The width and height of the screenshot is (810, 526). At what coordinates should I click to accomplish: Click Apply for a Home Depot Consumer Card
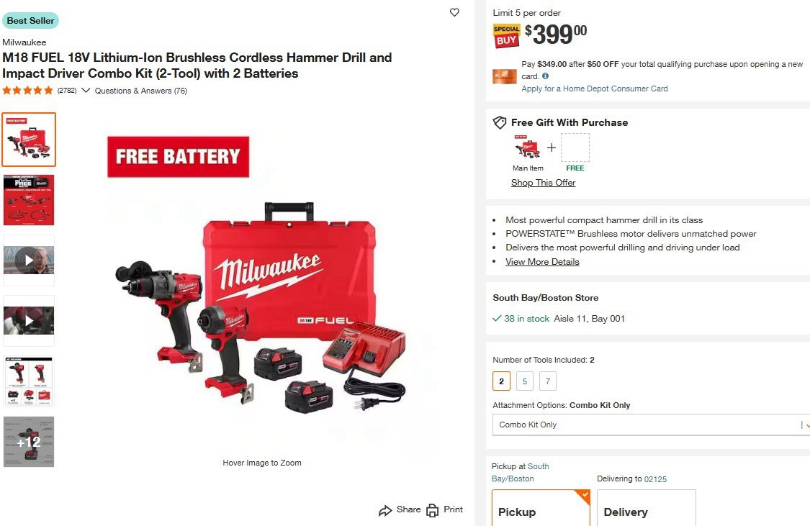(x=595, y=89)
